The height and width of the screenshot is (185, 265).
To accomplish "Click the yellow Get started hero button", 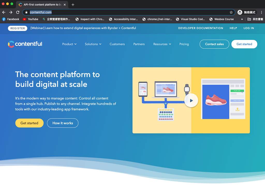I will (30, 123).
